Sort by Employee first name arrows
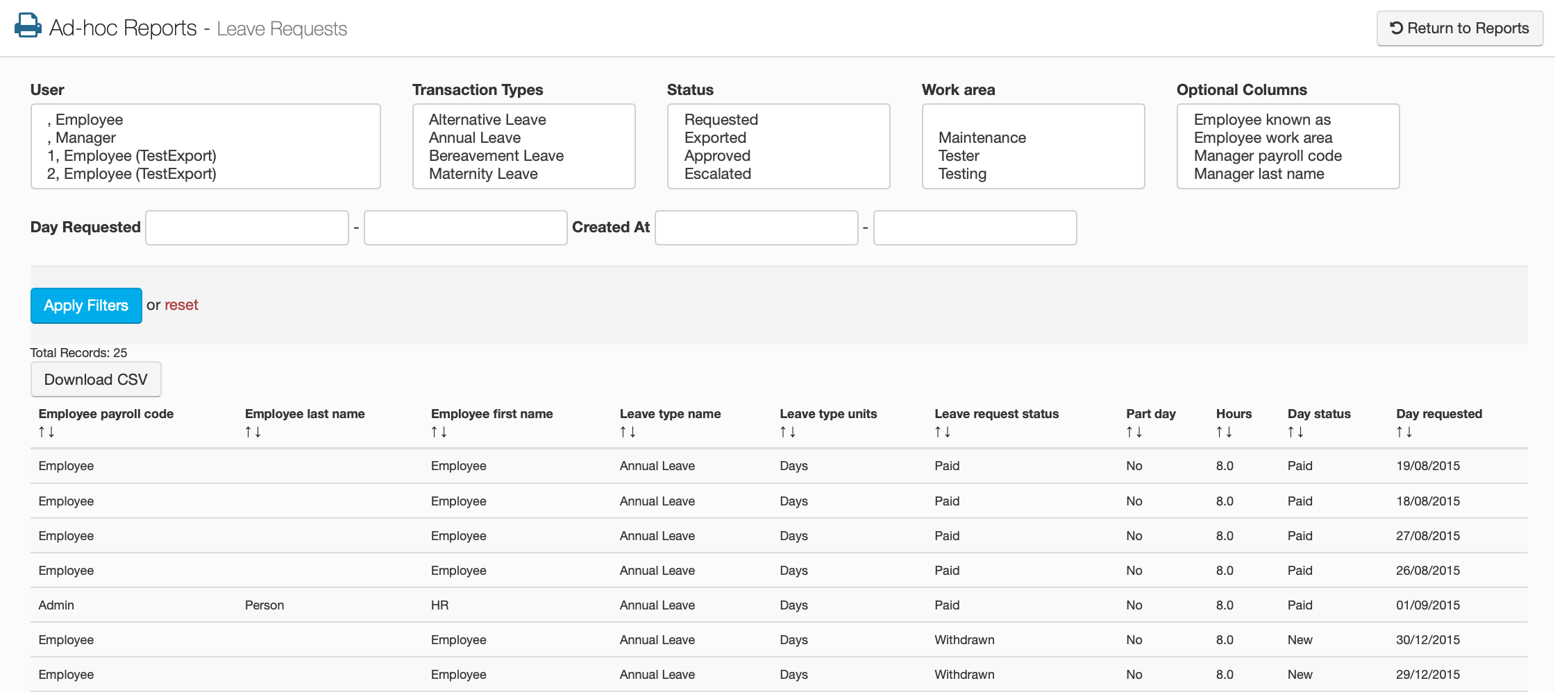 click(x=439, y=432)
